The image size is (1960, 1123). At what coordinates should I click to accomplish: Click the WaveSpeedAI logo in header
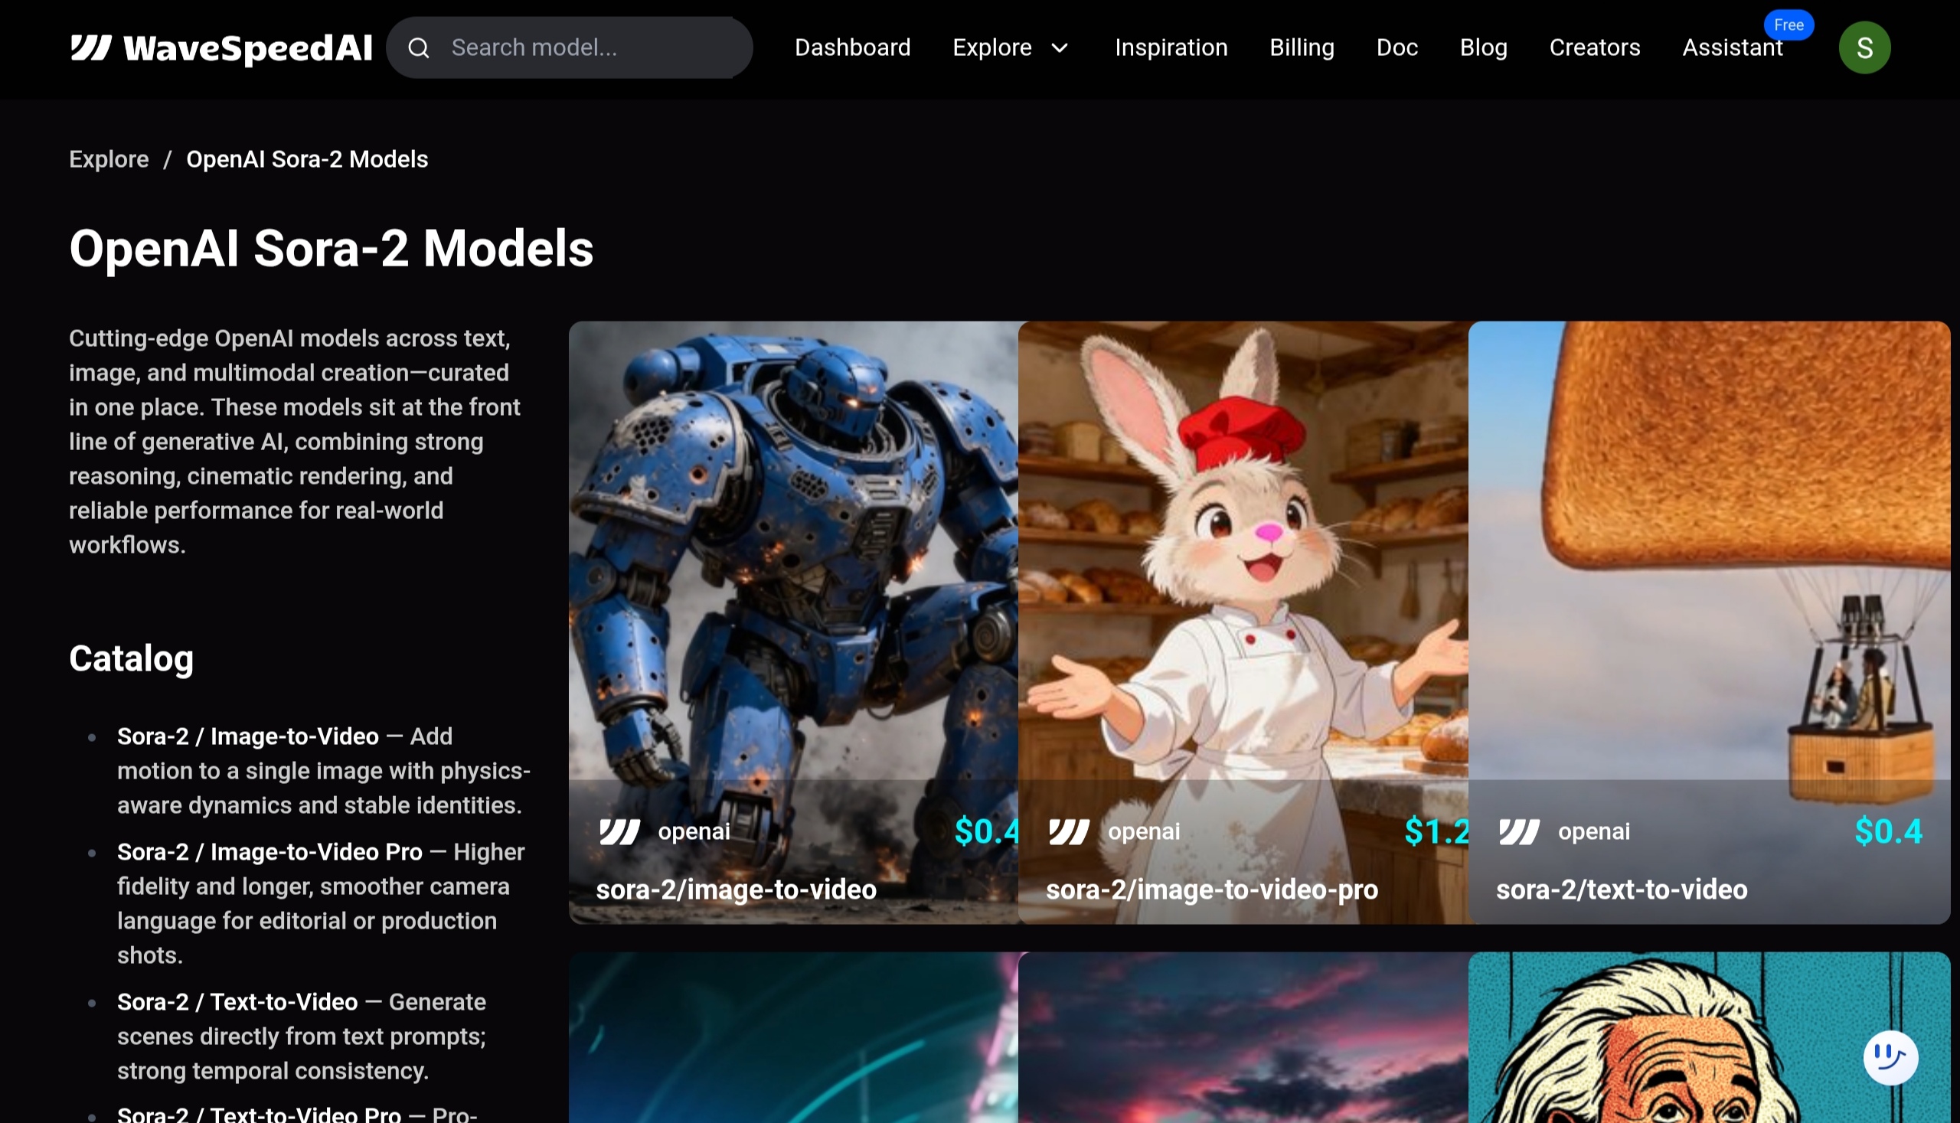[220, 47]
